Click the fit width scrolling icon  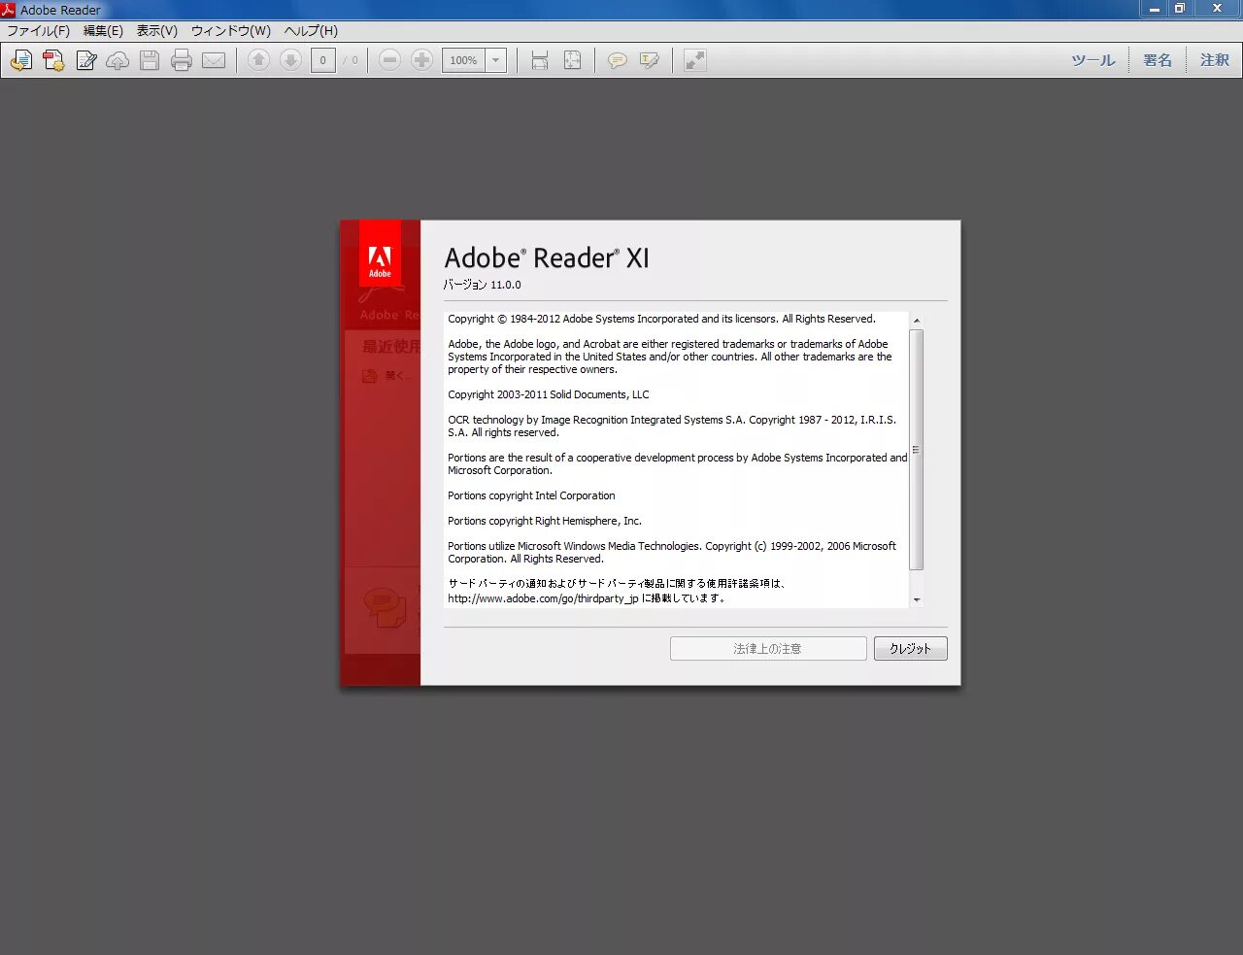pyautogui.click(x=540, y=60)
